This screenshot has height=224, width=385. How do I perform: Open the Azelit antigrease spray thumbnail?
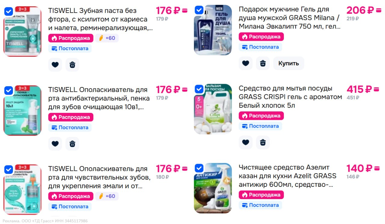click(213, 188)
